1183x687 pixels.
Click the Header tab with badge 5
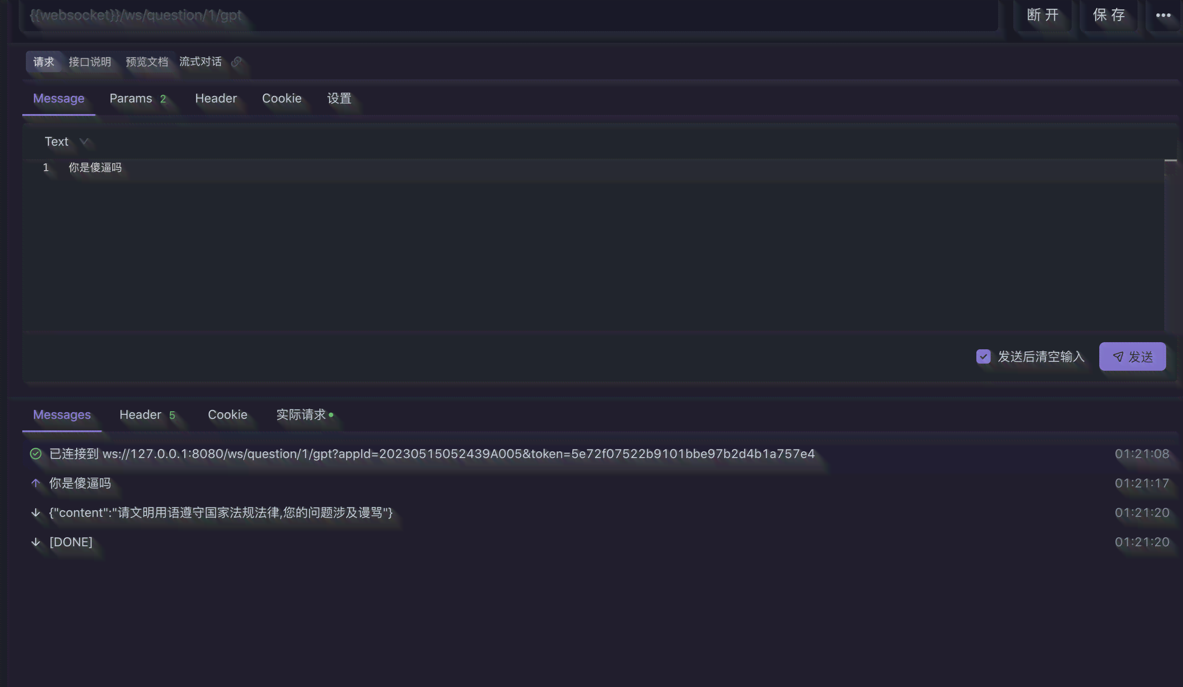(148, 415)
